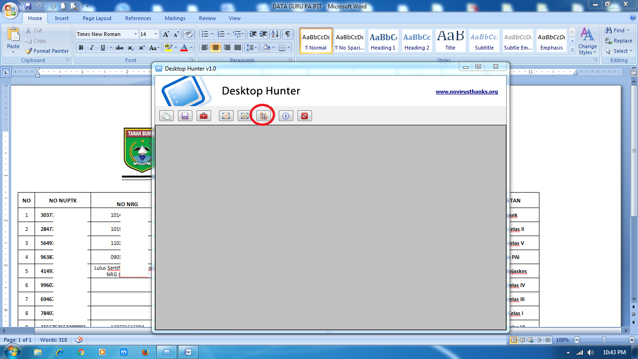This screenshot has width=638, height=359.
Task: Open Change Styles menu
Action: click(x=588, y=41)
